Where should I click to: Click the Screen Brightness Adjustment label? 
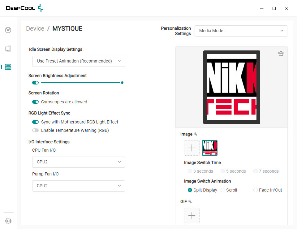pos(58,76)
